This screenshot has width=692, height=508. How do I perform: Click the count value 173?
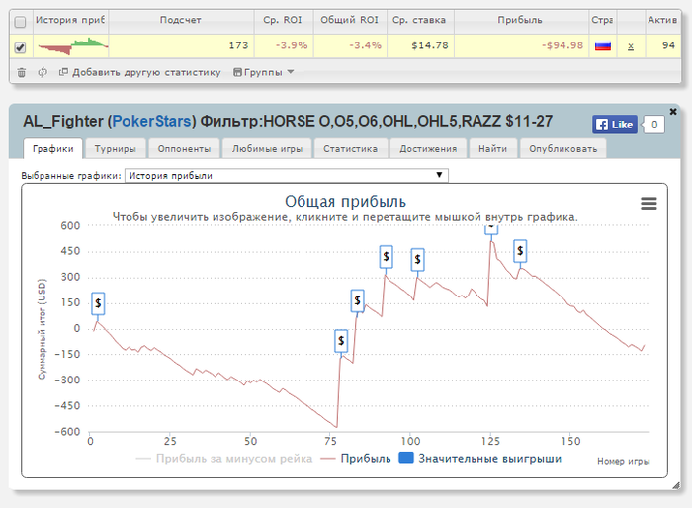(238, 45)
